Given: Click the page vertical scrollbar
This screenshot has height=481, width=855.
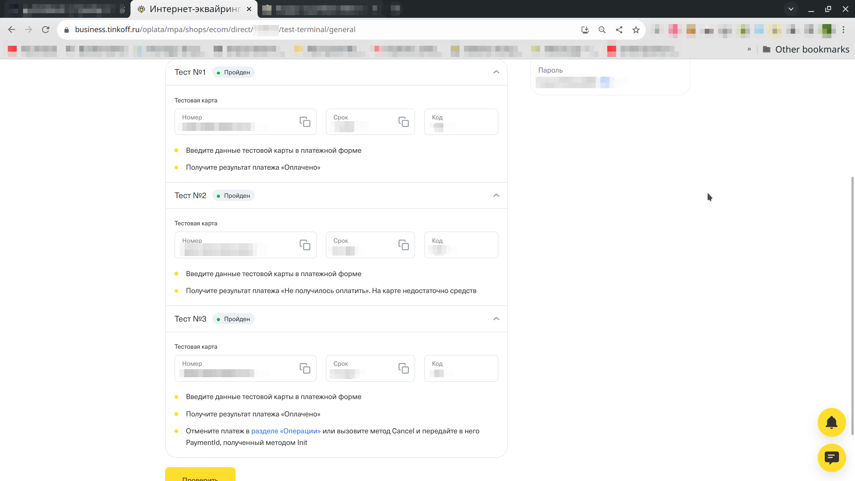Looking at the screenshot, I should [x=852, y=306].
